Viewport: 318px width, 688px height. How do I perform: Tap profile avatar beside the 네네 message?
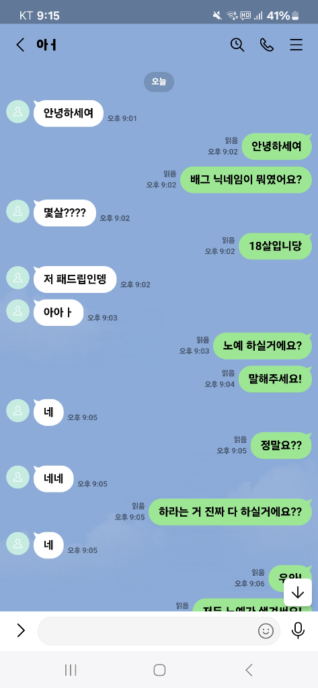(x=18, y=477)
